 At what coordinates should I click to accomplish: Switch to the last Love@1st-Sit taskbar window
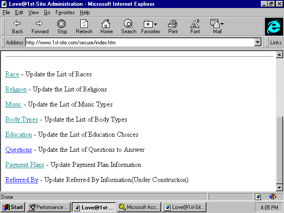(x=184, y=207)
